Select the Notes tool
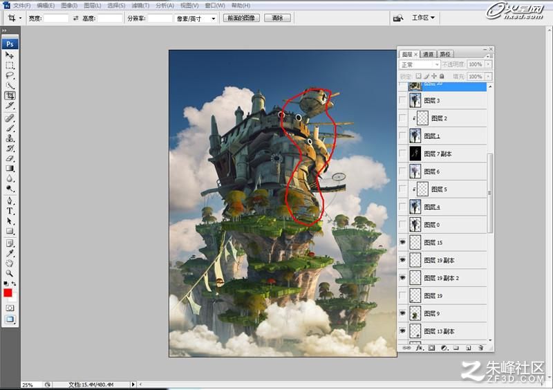The image size is (553, 390). coord(10,243)
